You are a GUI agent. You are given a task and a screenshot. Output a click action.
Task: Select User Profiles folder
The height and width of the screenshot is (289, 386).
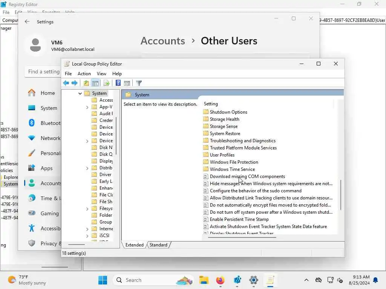[x=219, y=155]
